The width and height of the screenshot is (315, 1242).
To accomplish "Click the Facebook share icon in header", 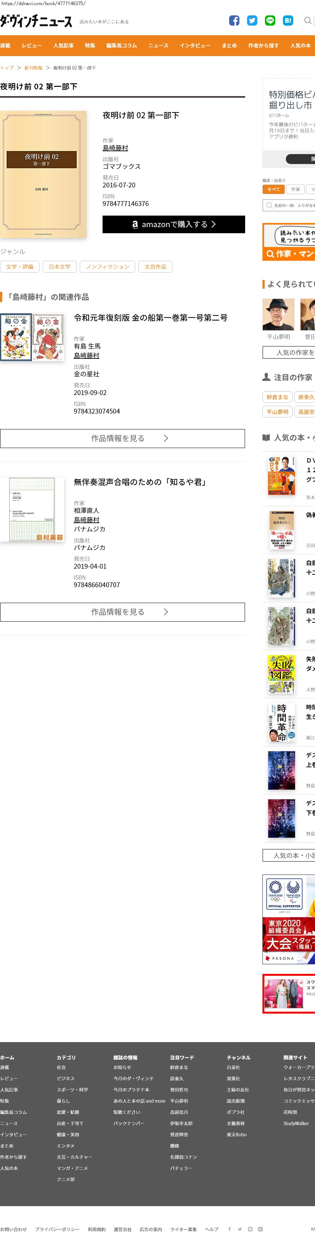I will coord(234,20).
